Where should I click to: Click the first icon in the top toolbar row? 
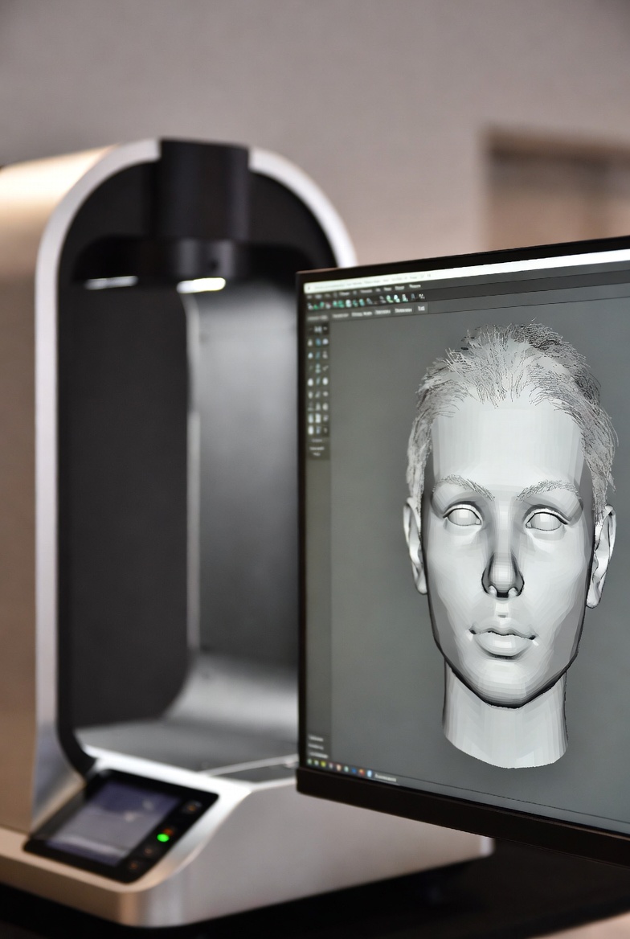(309, 306)
